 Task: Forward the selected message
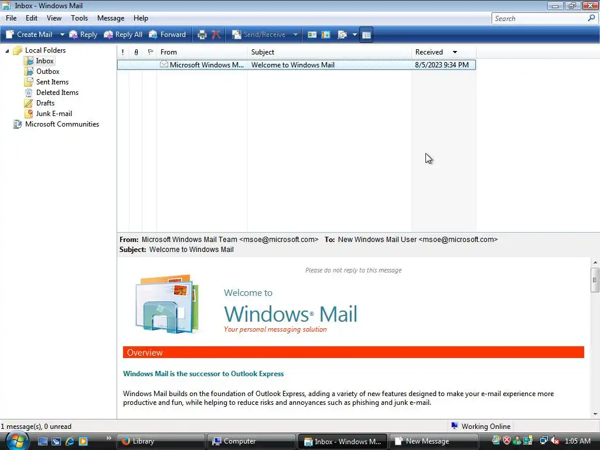click(167, 35)
